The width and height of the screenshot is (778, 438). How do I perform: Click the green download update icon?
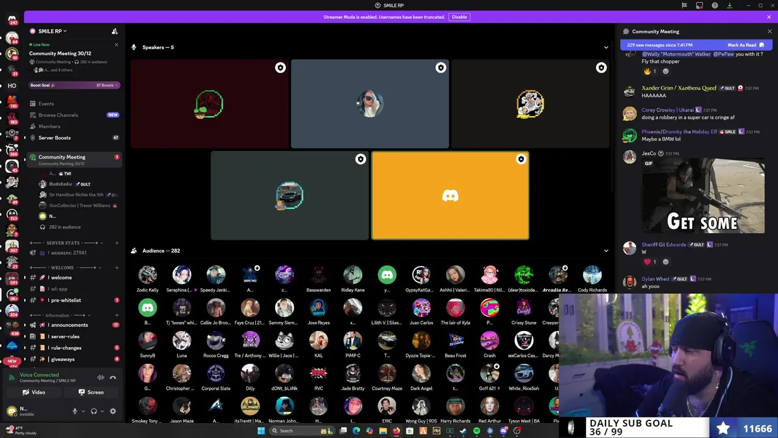click(729, 5)
